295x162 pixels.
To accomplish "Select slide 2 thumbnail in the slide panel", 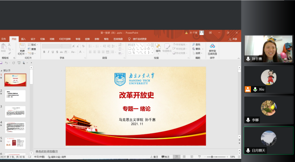I will point(15,96).
